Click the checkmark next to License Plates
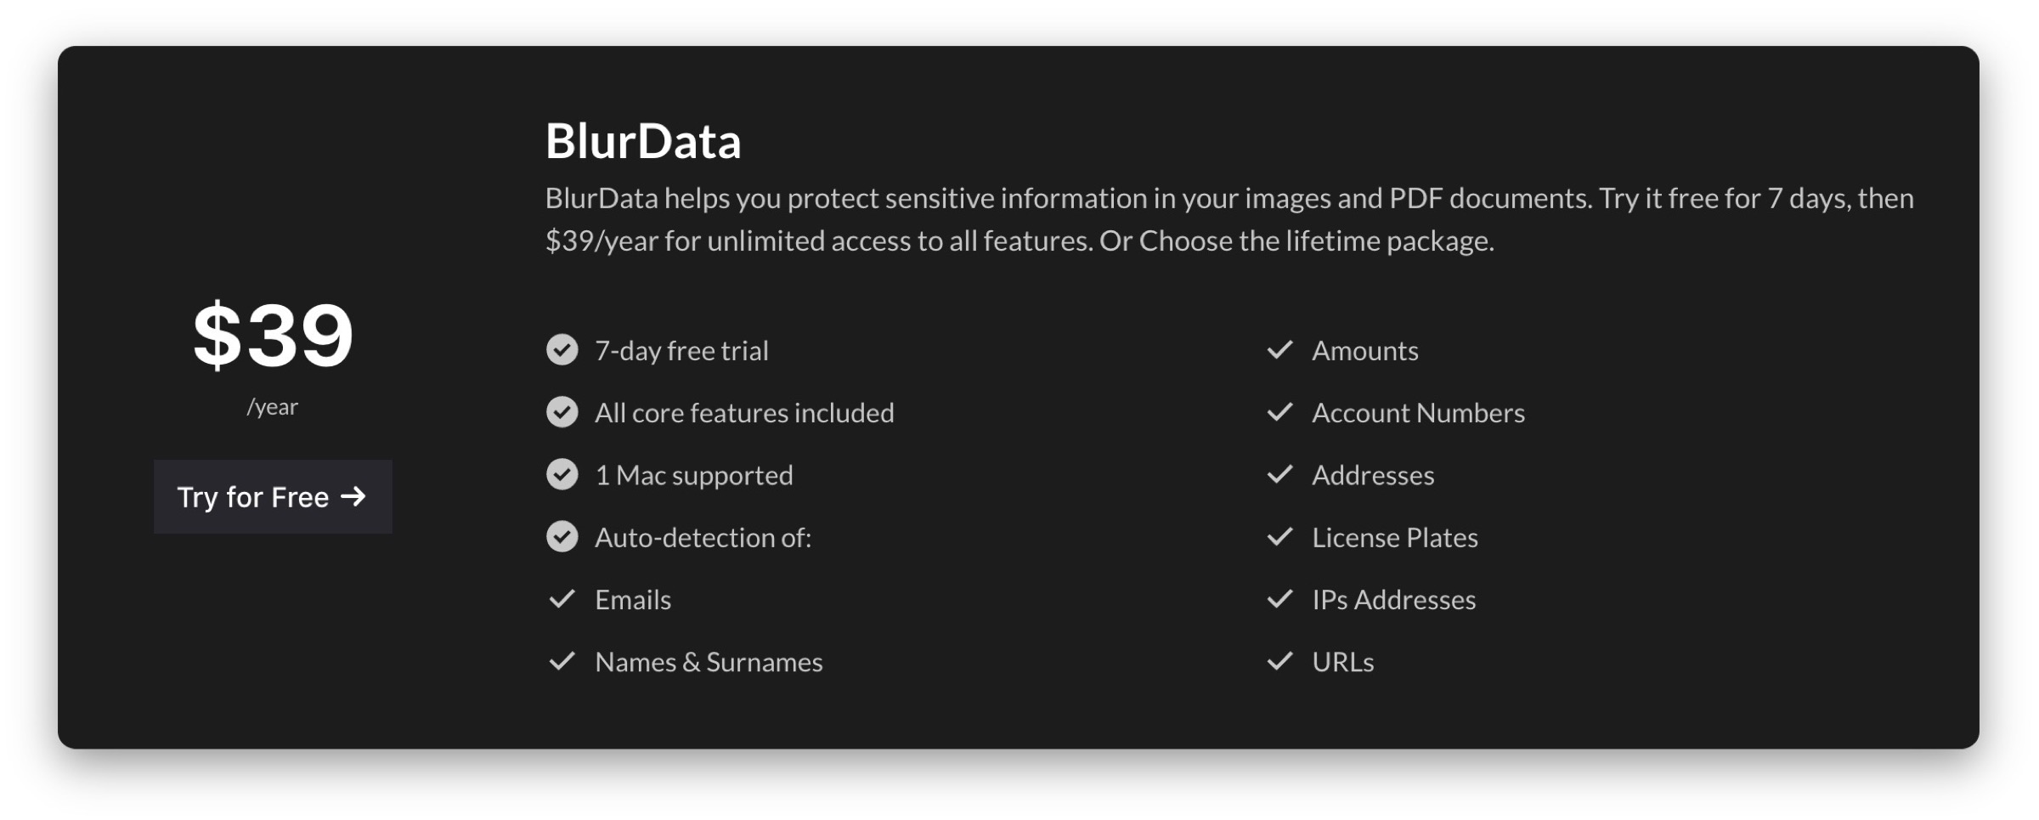The image size is (2039, 820). click(x=1279, y=537)
